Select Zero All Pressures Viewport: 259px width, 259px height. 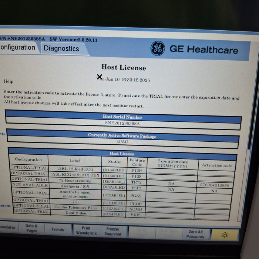click(195, 234)
